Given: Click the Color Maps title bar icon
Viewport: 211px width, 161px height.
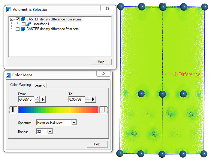Looking at the screenshot, I should pos(8,75).
